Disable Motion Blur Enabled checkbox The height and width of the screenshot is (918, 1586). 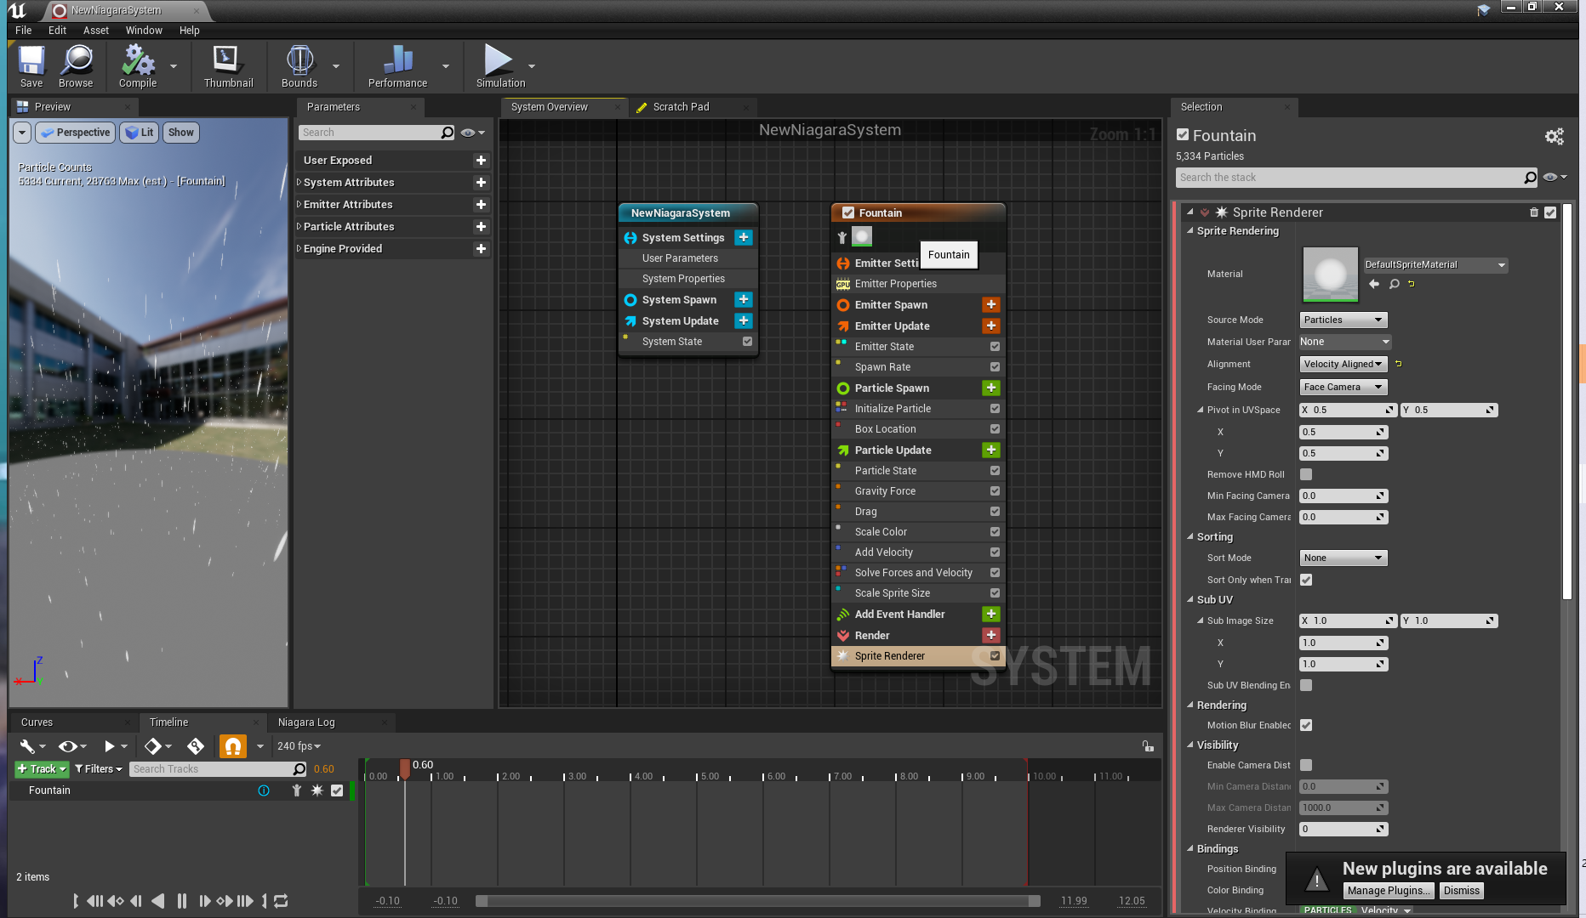click(x=1306, y=725)
